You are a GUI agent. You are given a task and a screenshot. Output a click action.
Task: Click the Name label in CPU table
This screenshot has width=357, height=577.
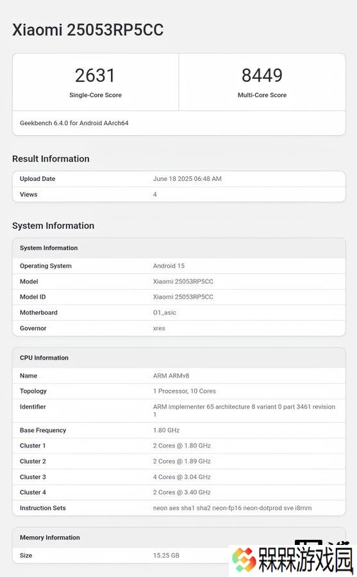click(28, 376)
